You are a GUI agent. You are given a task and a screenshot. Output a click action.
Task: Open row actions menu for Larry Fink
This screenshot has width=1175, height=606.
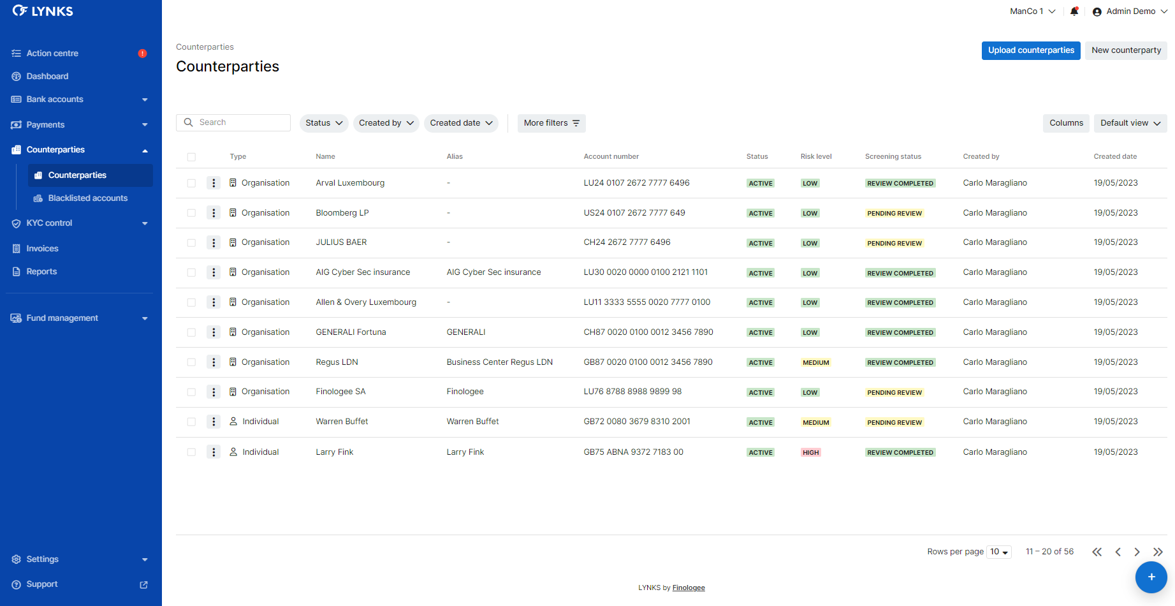(214, 452)
